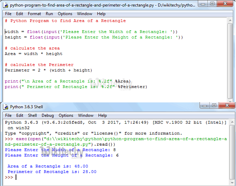This screenshot has width=236, height=186.
Task: Click the editor window's title bar file icon
Action: (5, 5)
